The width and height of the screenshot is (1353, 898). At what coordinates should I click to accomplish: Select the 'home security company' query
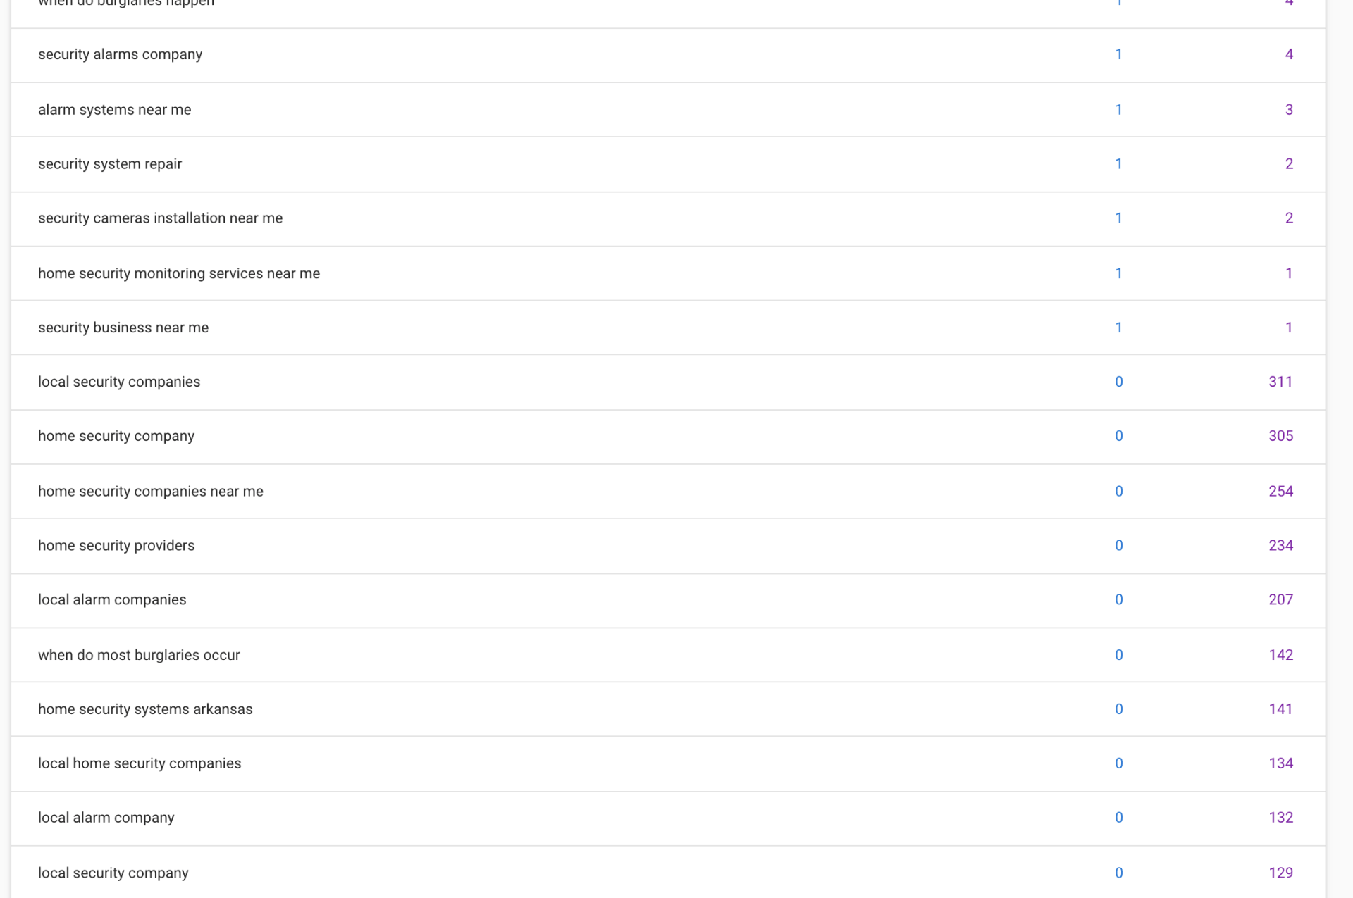coord(116,436)
